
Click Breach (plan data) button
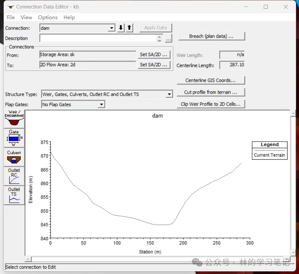point(211,36)
